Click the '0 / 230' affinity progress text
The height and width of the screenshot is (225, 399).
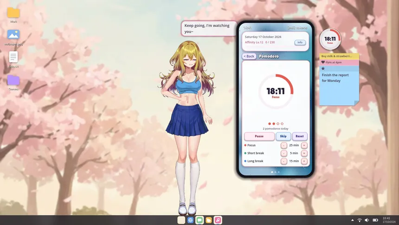tap(270, 42)
